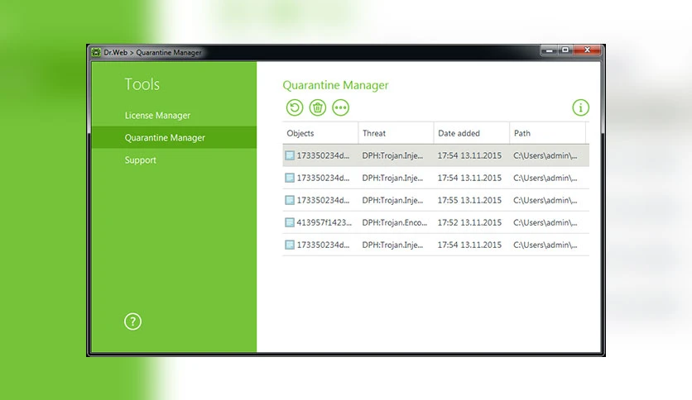Click the Tools heading in sidebar
The height and width of the screenshot is (400, 692).
(x=142, y=84)
